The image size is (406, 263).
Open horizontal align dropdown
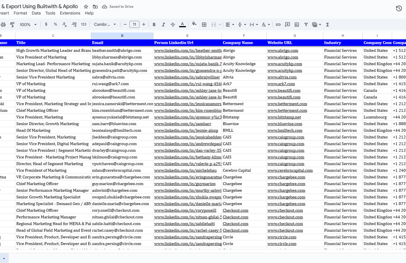230,24
